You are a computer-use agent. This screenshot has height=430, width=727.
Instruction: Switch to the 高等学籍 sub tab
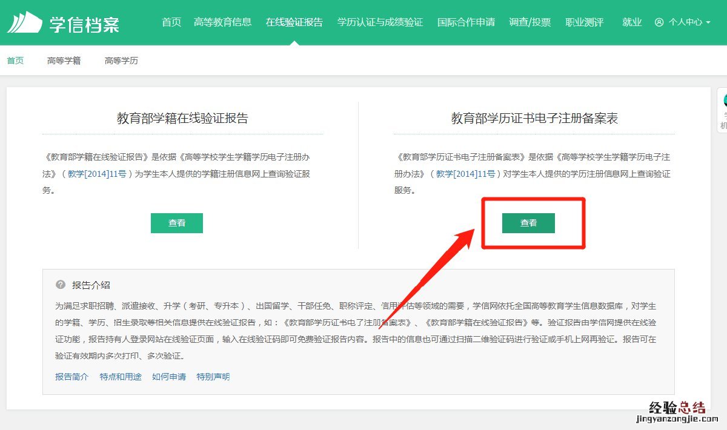point(64,61)
